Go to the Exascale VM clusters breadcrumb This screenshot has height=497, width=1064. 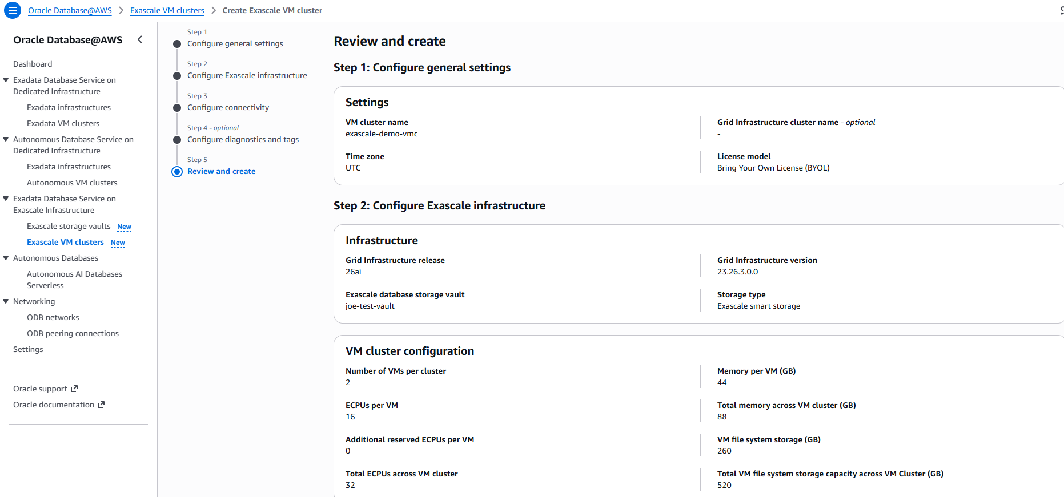pyautogui.click(x=167, y=10)
